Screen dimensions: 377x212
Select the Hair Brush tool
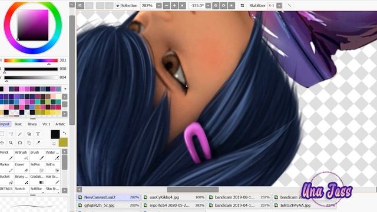click(x=52, y=179)
